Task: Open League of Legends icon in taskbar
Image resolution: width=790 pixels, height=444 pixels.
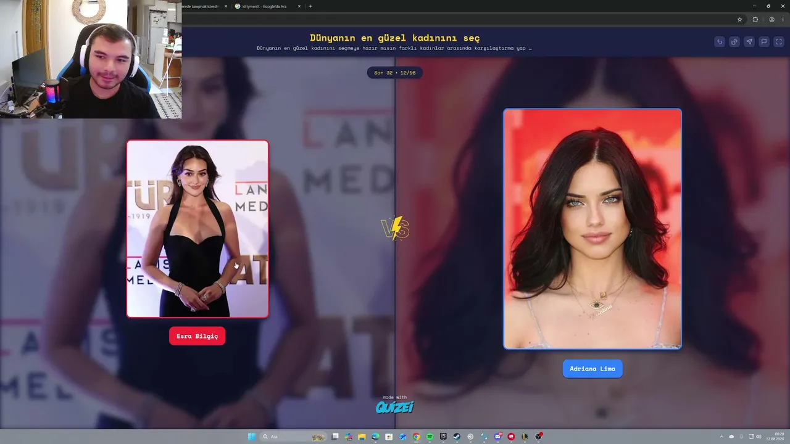Action: pyautogui.click(x=525, y=437)
